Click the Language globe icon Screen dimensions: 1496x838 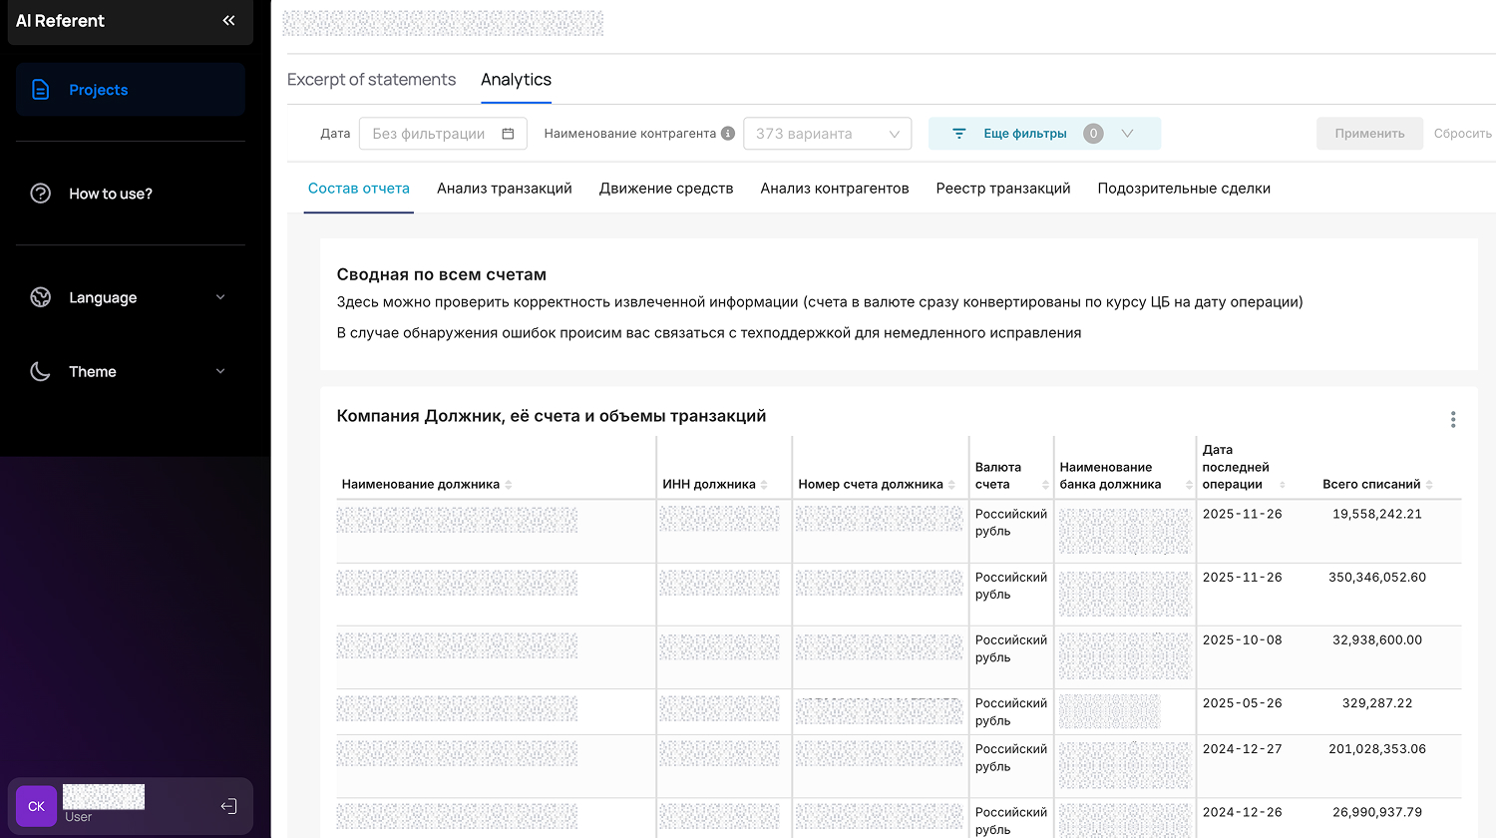coord(40,297)
